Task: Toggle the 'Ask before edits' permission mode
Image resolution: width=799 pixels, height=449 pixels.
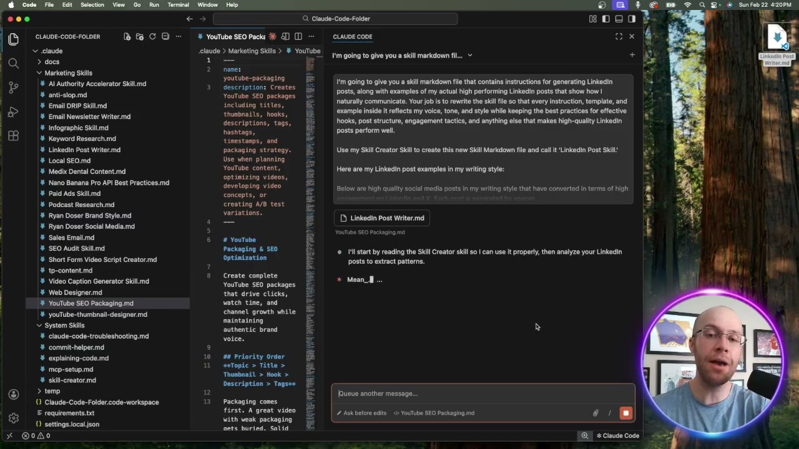Action: [x=361, y=413]
